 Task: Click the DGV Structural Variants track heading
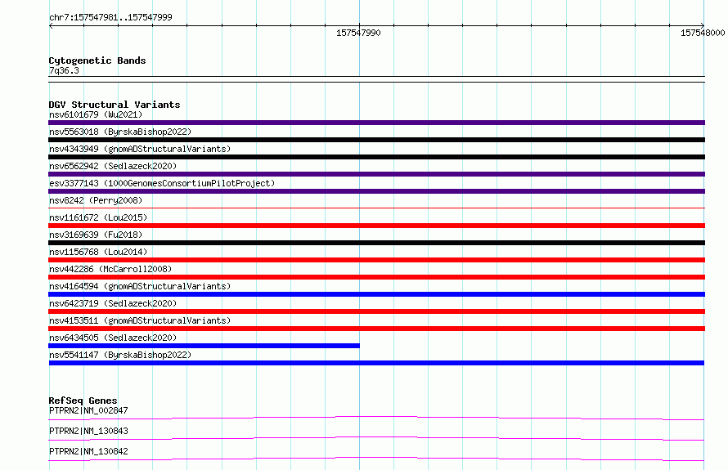[115, 105]
